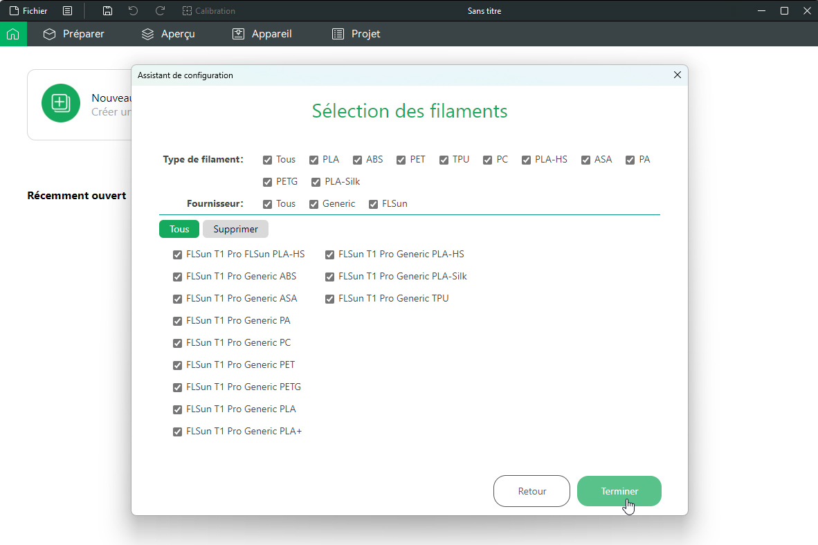Screen dimensions: 818x545
Task: Toggle FLSun T1 Pro Generic ASA
Action: (177, 299)
